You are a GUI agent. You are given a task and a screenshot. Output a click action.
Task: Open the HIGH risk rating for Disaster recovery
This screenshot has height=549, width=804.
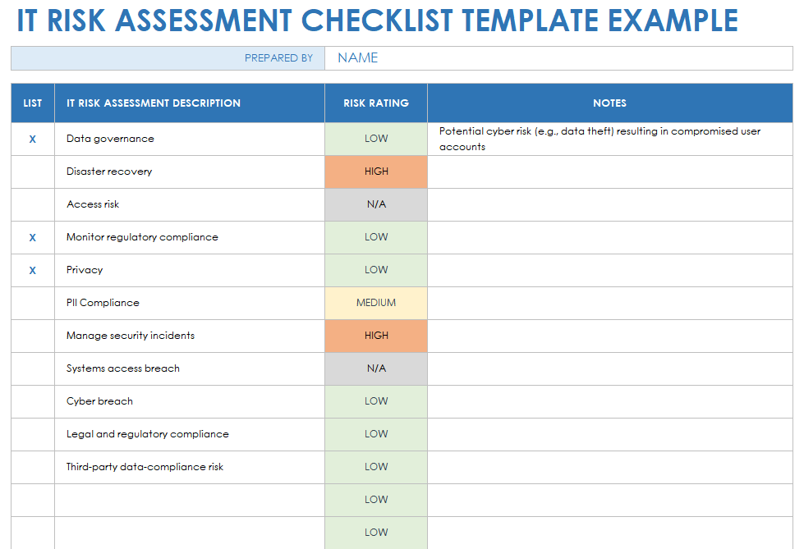376,172
